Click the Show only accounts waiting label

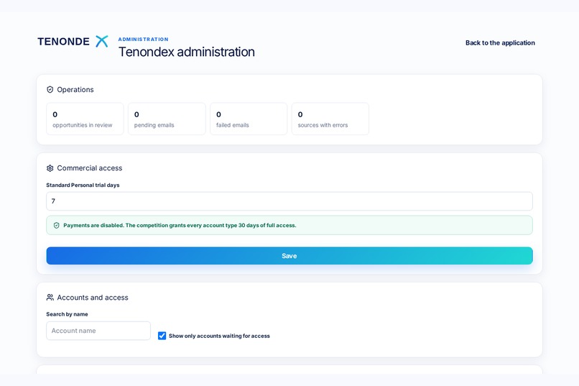click(x=219, y=336)
